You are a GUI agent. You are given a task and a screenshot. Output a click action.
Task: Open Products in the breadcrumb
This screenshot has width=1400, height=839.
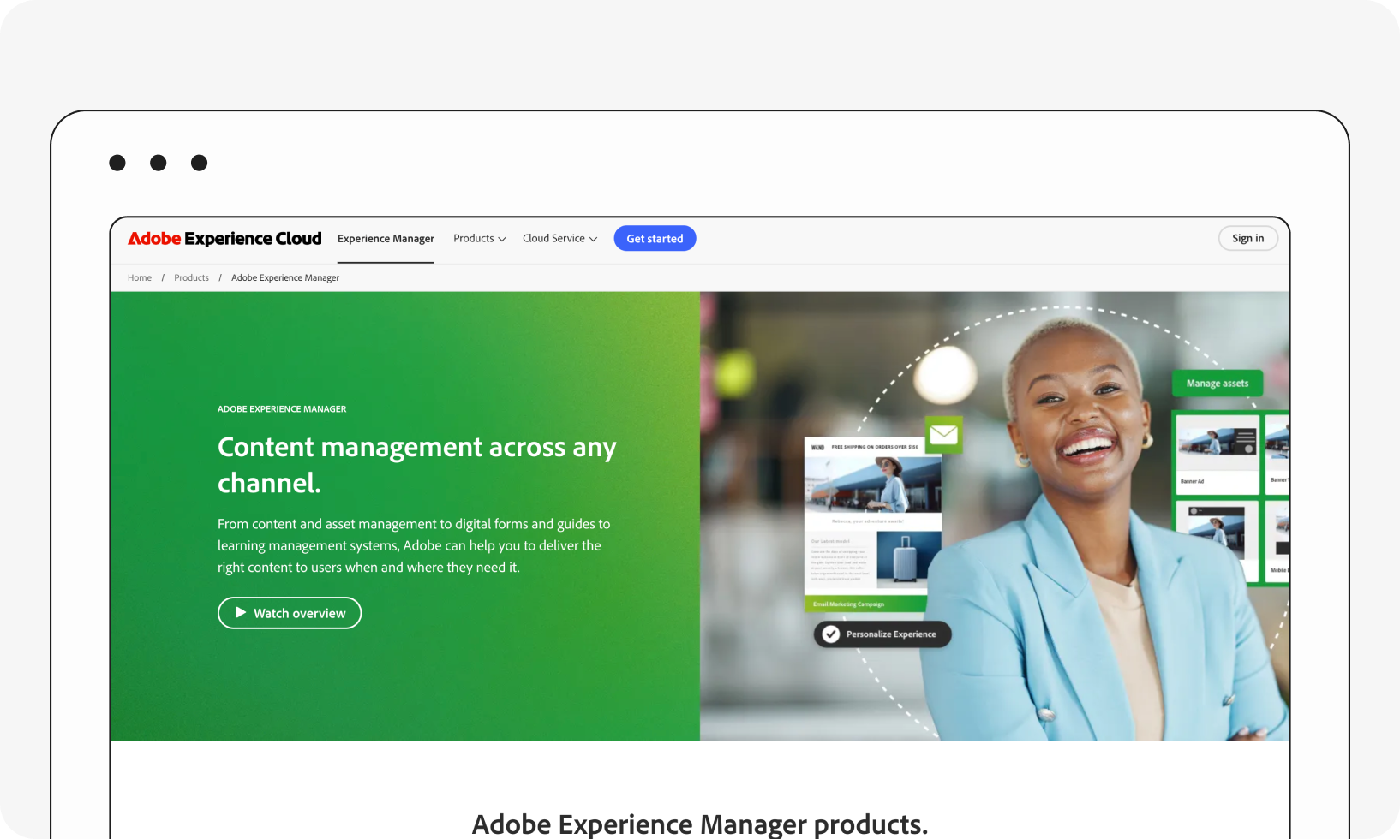click(191, 277)
